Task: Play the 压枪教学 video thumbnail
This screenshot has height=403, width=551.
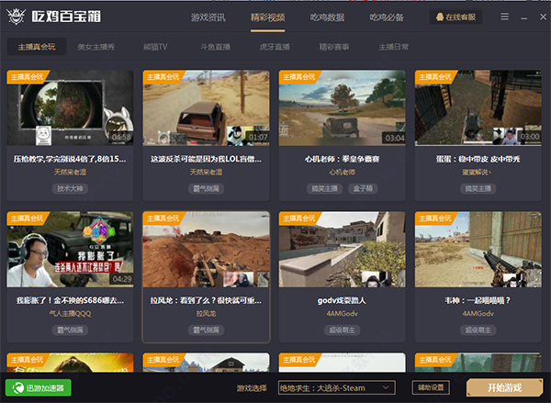Action: (x=71, y=108)
